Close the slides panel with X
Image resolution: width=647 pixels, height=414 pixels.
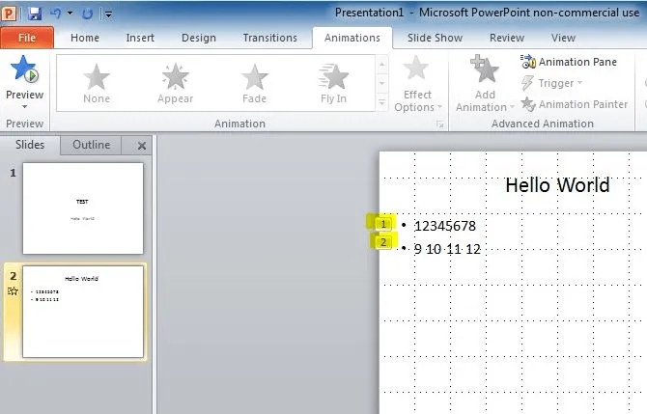141,146
